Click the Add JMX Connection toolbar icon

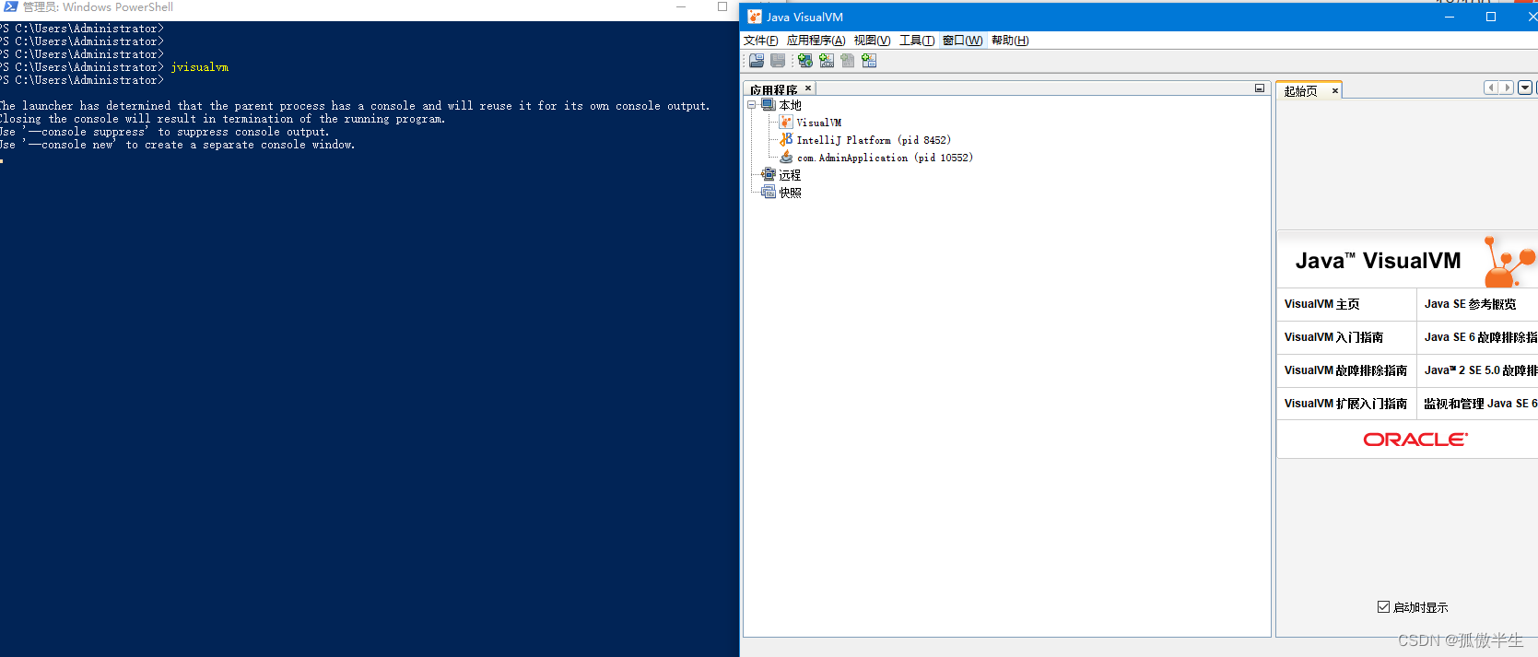tap(827, 61)
